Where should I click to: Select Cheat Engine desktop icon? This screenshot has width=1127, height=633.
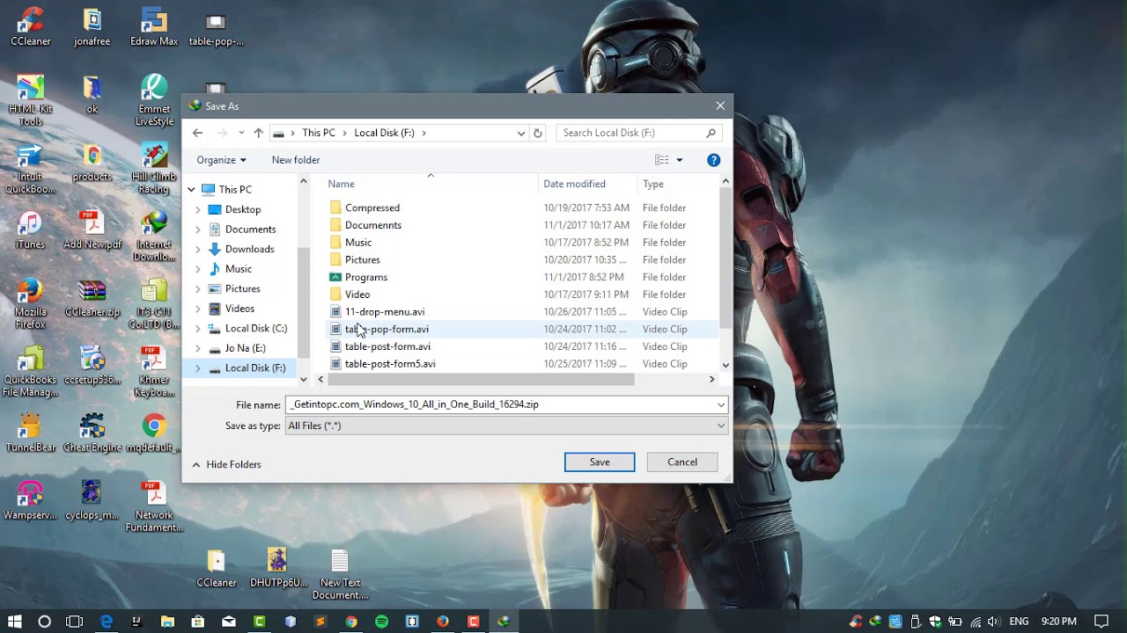point(92,433)
